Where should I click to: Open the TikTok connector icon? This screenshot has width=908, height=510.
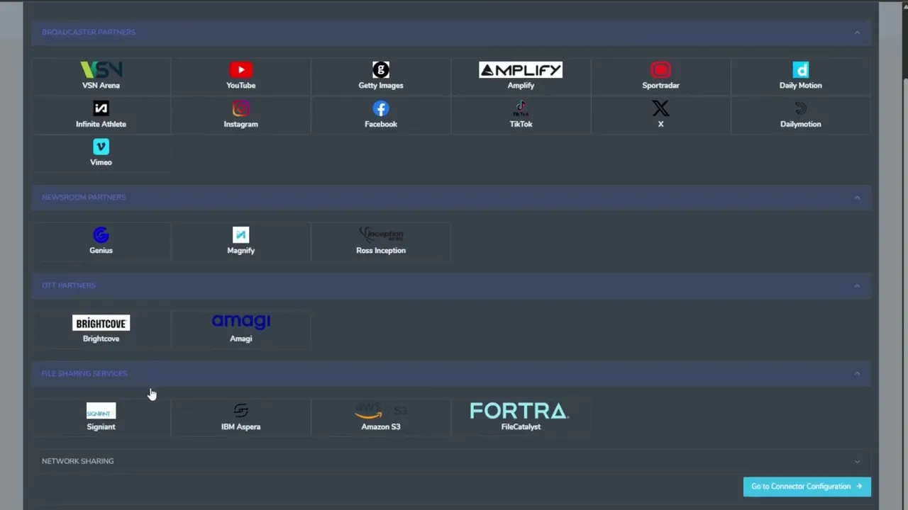tap(521, 108)
